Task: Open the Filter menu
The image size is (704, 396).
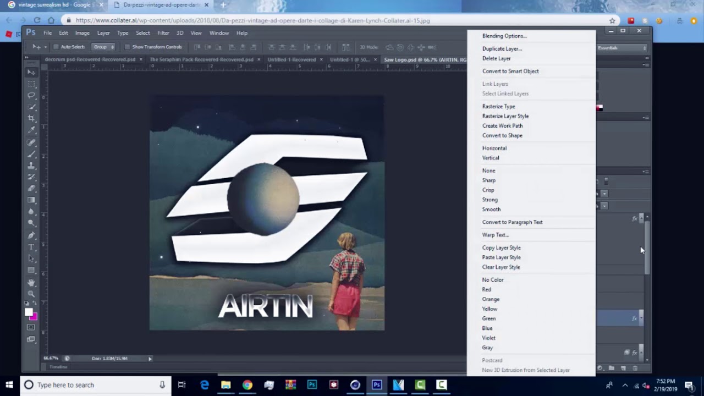Action: pos(163,33)
